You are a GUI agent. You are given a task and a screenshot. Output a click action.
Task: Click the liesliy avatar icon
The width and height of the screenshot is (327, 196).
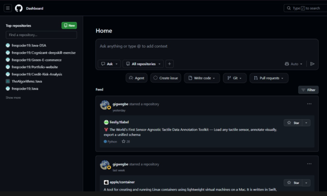point(106,122)
